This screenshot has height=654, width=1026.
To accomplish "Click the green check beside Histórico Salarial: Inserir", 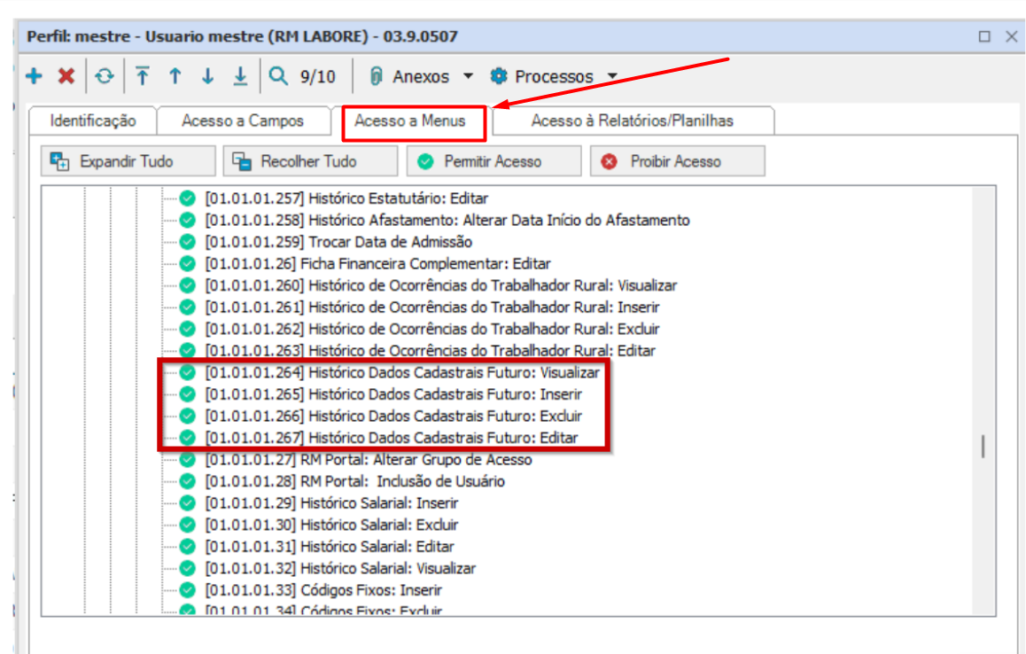I will tap(188, 502).
